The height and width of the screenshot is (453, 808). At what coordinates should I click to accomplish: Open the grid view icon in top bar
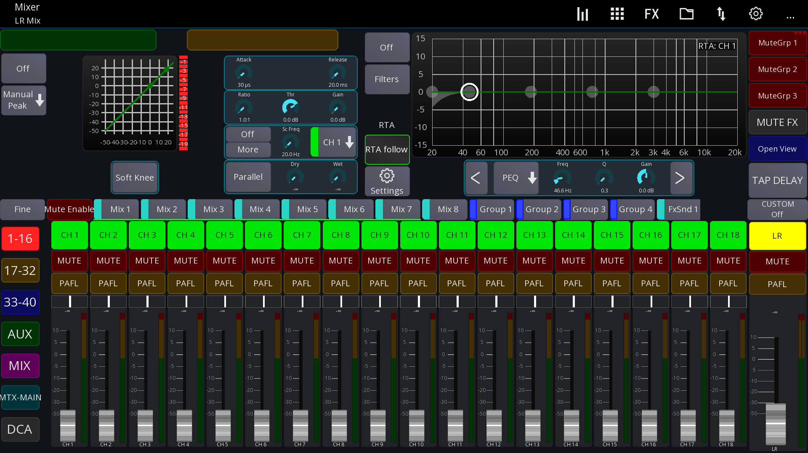point(617,14)
